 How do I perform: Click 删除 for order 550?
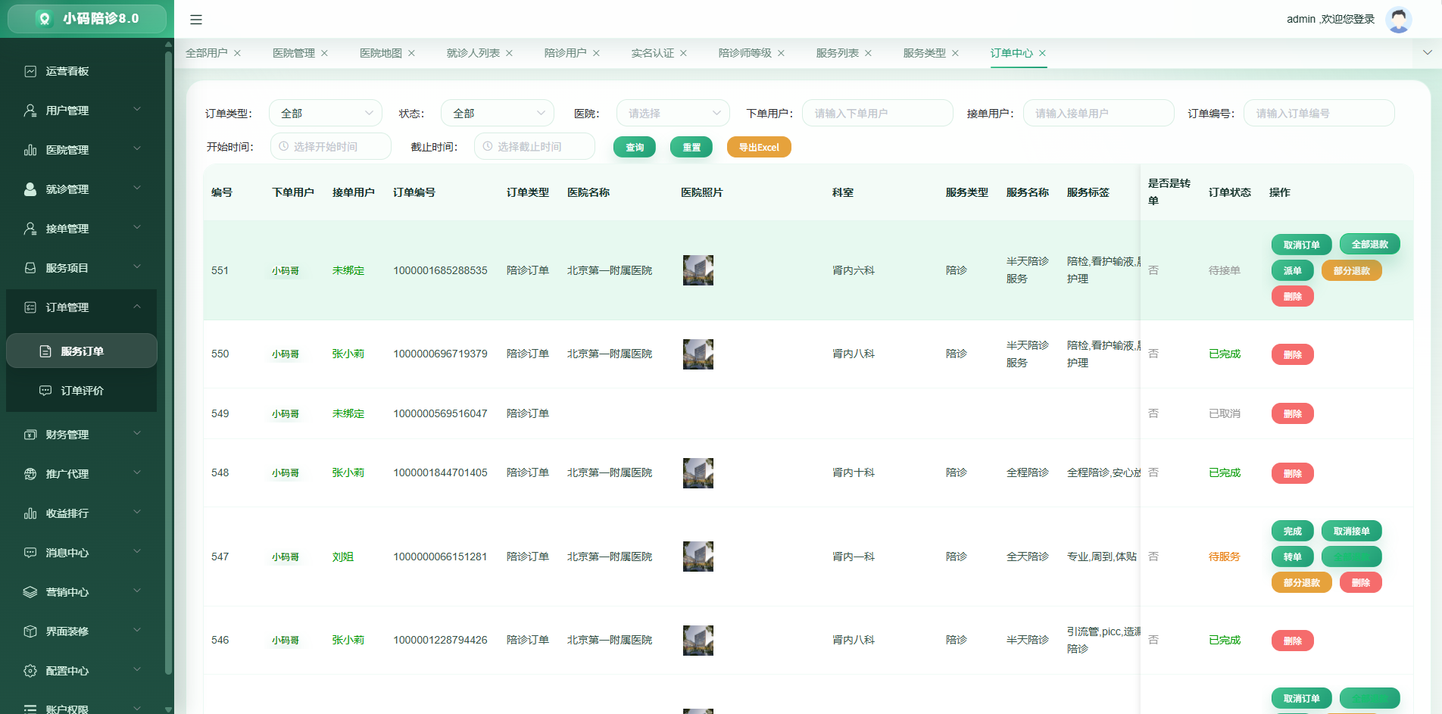(x=1292, y=354)
